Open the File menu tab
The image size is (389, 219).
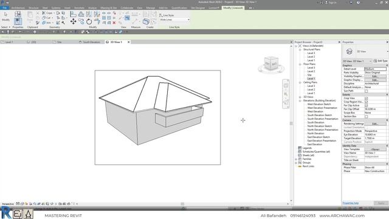(x=4, y=8)
